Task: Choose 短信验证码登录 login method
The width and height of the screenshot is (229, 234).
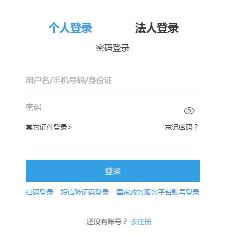Action: click(85, 192)
